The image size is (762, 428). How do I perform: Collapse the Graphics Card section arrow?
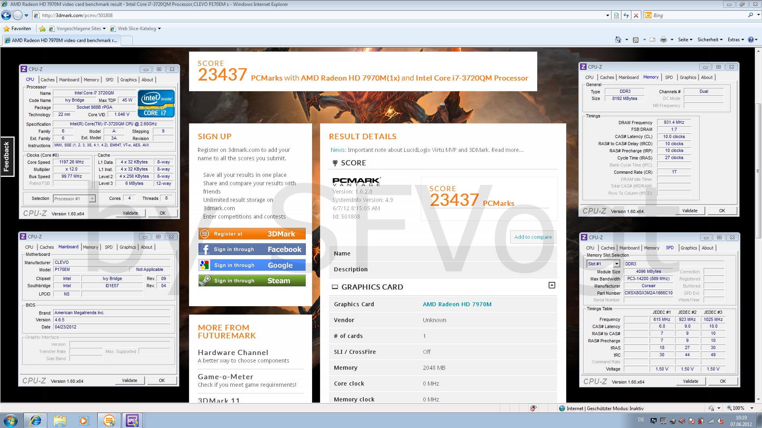(552, 285)
